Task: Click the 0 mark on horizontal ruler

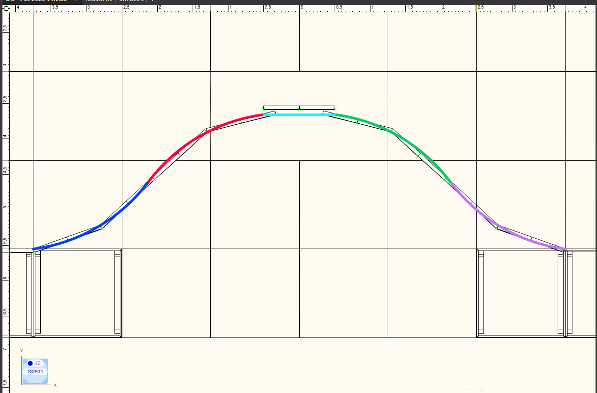Action: click(301, 8)
